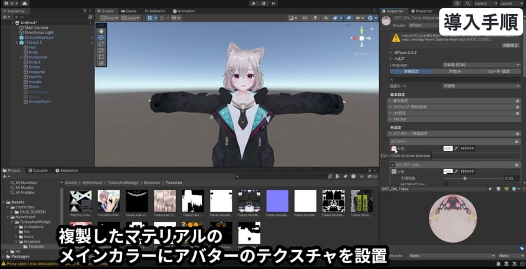Select Main Camera in Hierarchy
This screenshot has width=526, height=269.
tap(36, 28)
